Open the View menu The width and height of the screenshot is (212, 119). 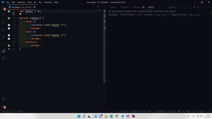(29, 2)
